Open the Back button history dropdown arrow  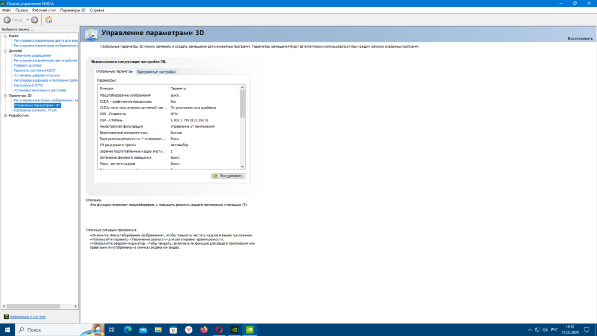[27, 20]
